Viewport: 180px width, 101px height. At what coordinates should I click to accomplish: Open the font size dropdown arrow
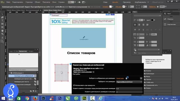pos(144,20)
